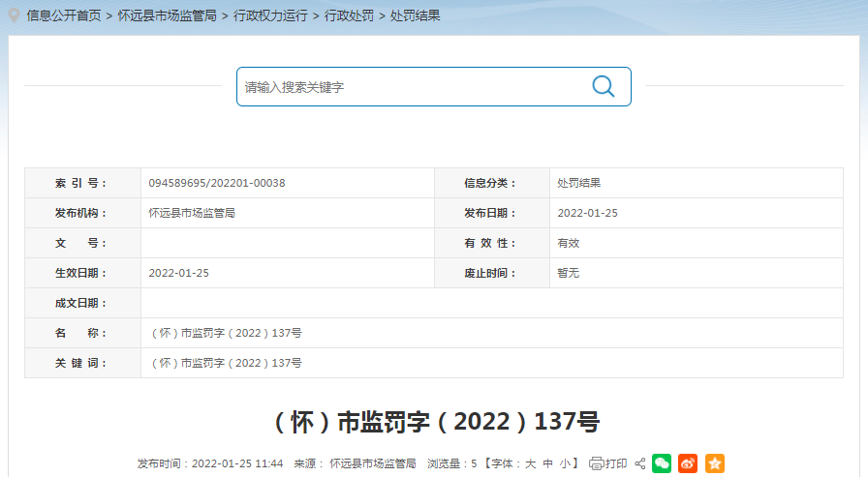Click the 成文日期 label cell
The image size is (868, 477).
pyautogui.click(x=82, y=303)
